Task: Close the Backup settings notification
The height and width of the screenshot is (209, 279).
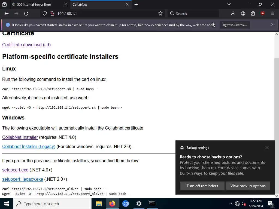Action: point(267,147)
